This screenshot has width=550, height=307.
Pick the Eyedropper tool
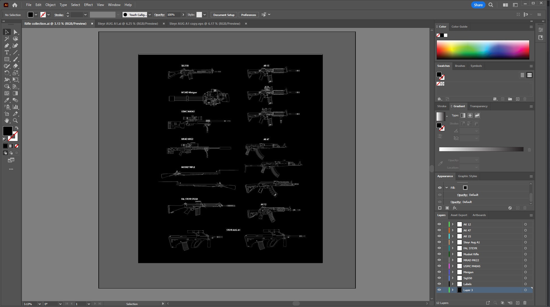point(7,100)
